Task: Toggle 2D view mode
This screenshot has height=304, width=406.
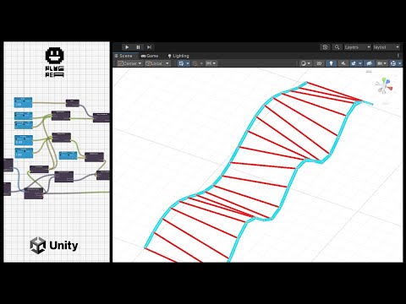Action: (319, 63)
